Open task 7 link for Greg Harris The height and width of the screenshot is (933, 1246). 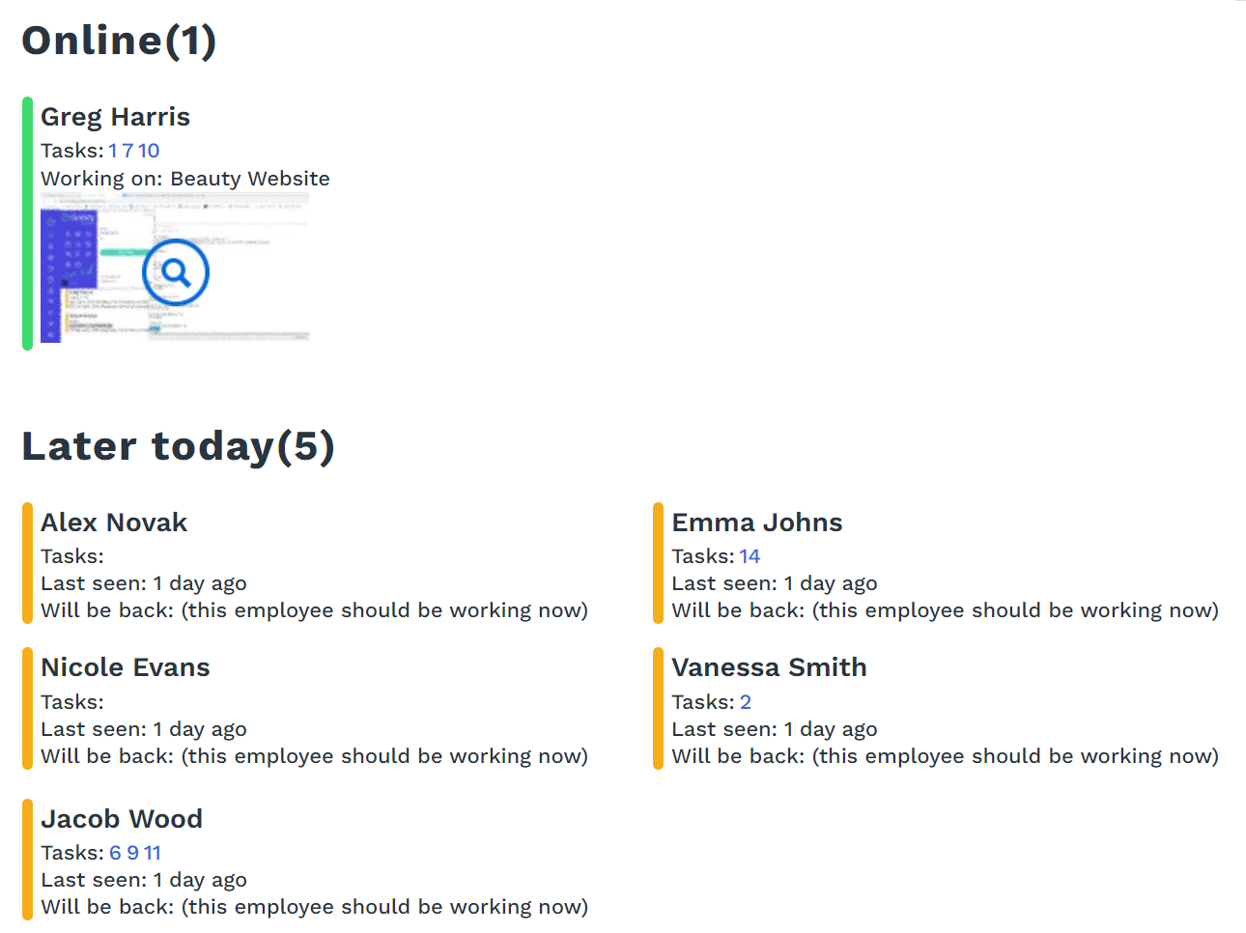pyautogui.click(x=127, y=151)
